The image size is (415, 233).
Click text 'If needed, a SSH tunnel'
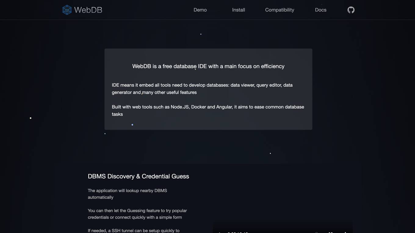pyautogui.click(x=134, y=231)
